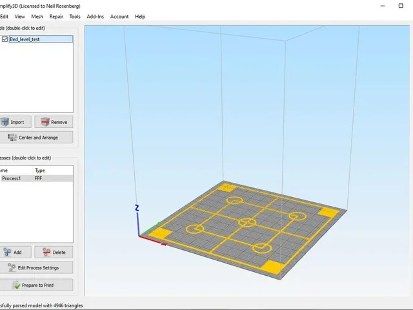Click the Remove model button

[x=54, y=122]
